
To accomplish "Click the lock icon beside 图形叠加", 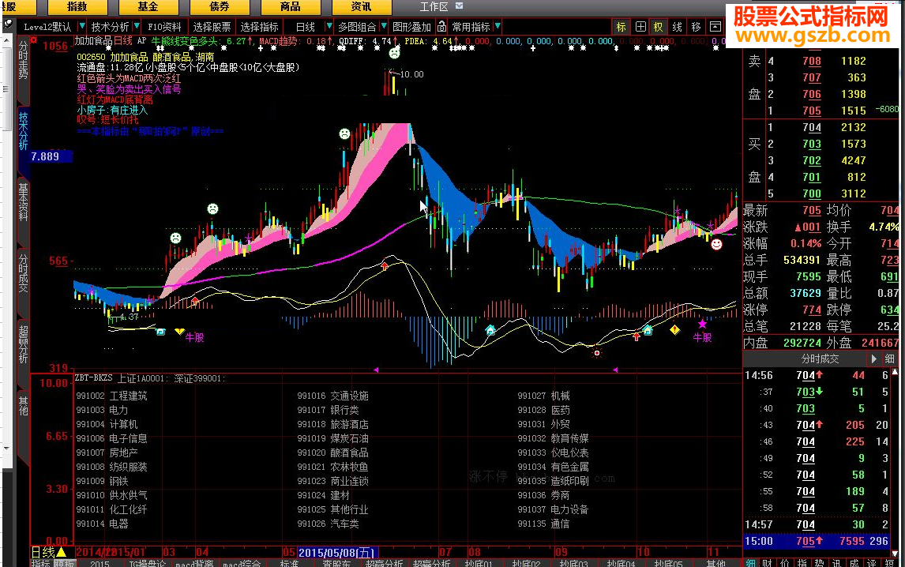I will [x=442, y=27].
